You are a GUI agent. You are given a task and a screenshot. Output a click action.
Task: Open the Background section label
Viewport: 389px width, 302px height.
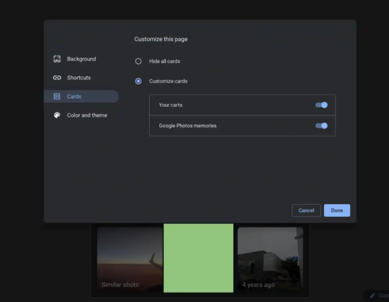(82, 59)
